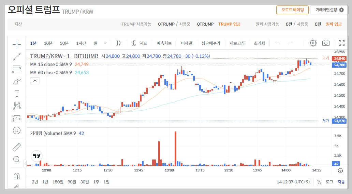Click the tallest volume bar at 13:00
Image resolution: width=352 pixels, height=194 pixels.
click(175, 149)
